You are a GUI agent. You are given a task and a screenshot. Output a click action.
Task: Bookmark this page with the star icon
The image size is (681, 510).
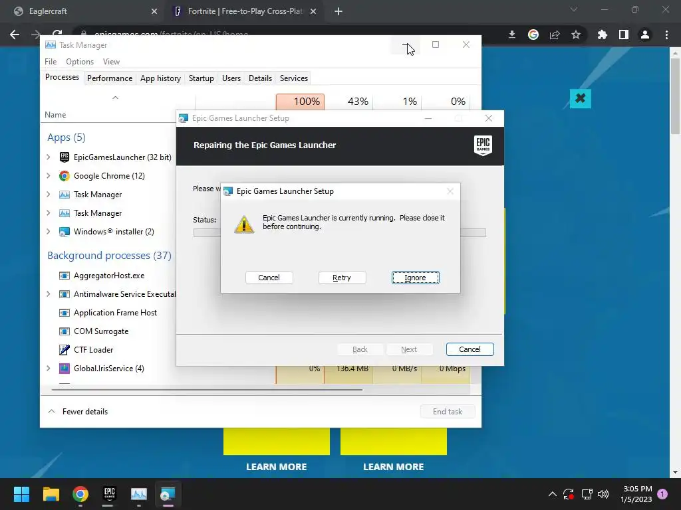576,35
